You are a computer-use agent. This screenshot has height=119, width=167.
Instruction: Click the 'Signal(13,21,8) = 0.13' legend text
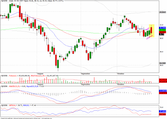[35, 86]
